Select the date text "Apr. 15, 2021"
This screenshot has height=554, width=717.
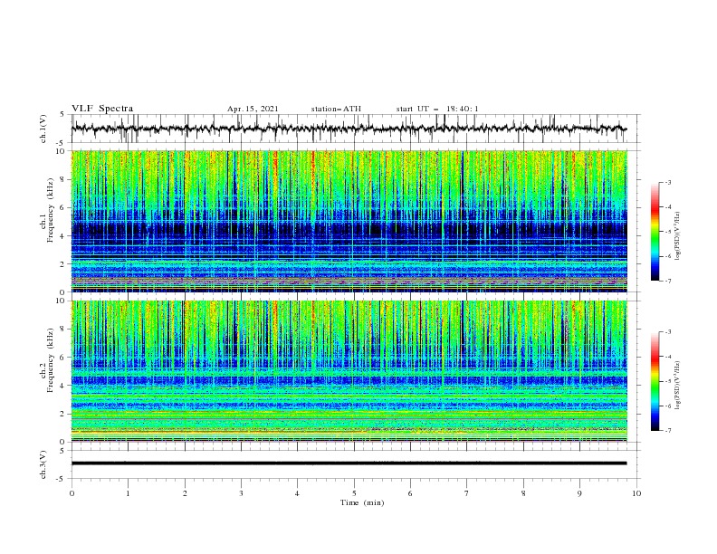coord(253,109)
